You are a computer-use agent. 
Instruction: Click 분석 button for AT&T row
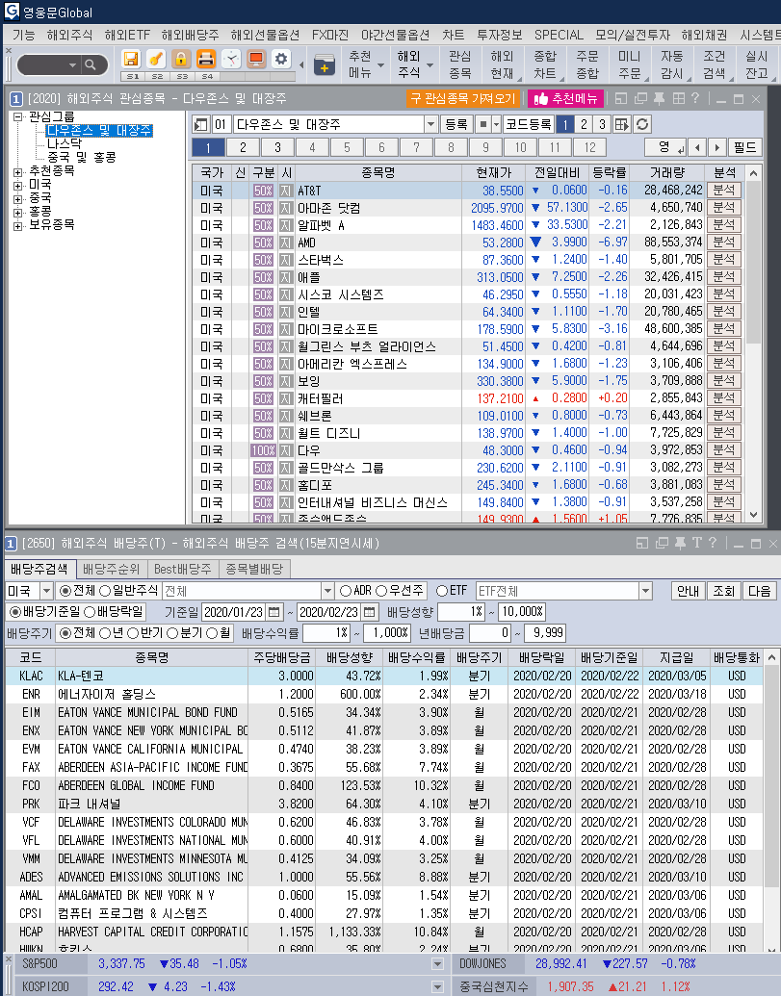point(724,190)
